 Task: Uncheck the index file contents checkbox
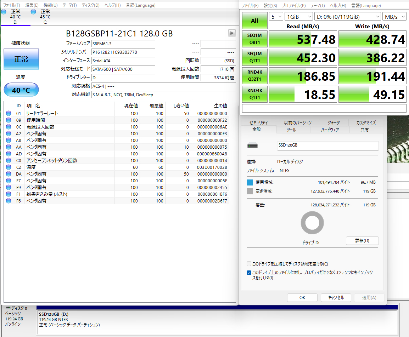[249, 273]
